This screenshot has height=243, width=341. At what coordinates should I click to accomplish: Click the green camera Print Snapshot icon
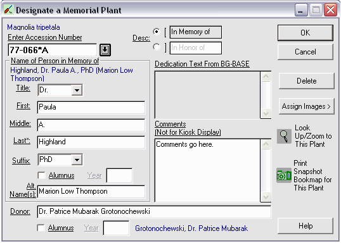(284, 175)
